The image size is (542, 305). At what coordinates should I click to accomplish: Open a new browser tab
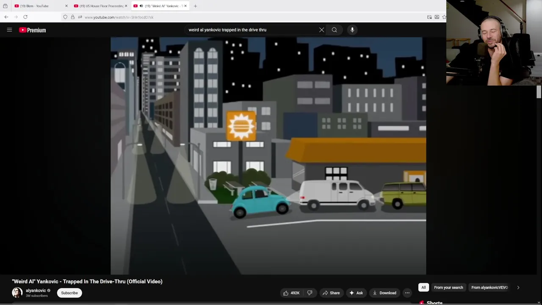195,6
